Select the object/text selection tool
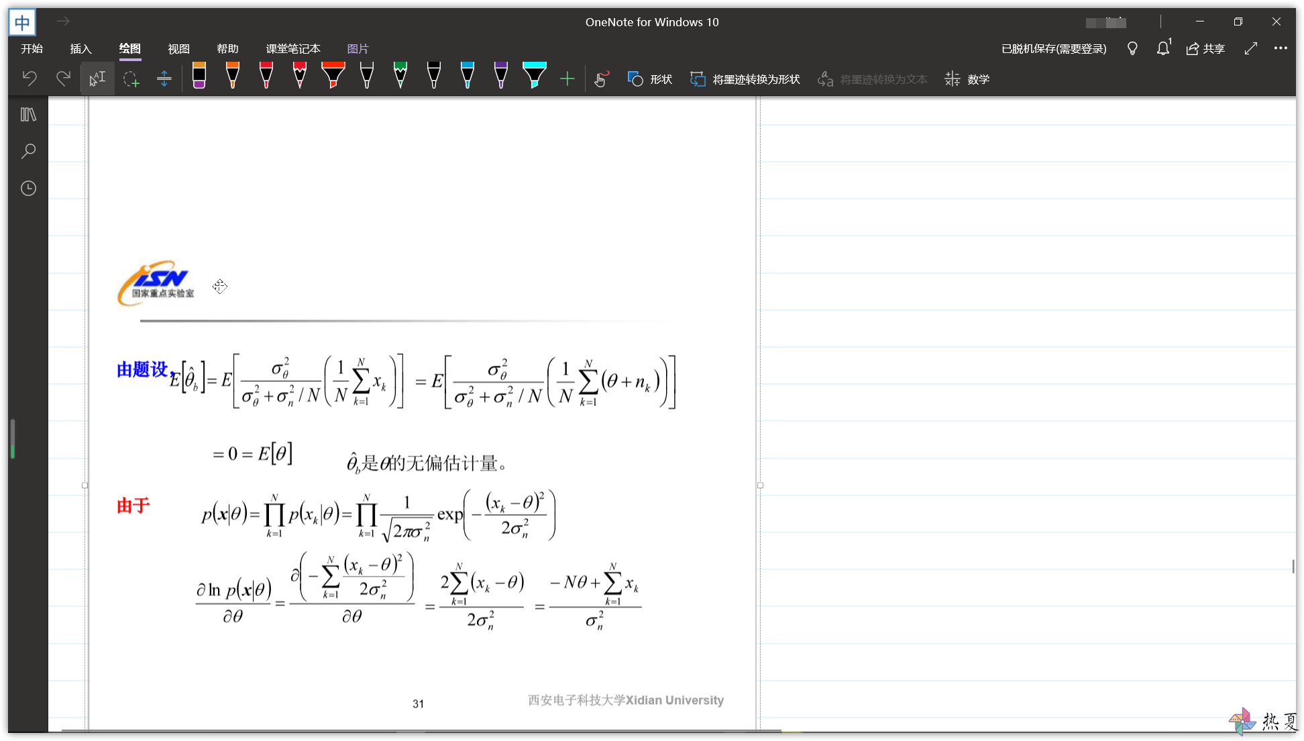This screenshot has width=1304, height=741. click(97, 79)
